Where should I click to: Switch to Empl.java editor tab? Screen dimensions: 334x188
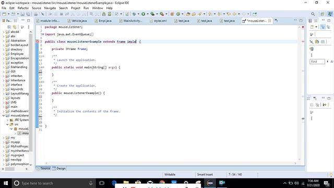coord(103,21)
